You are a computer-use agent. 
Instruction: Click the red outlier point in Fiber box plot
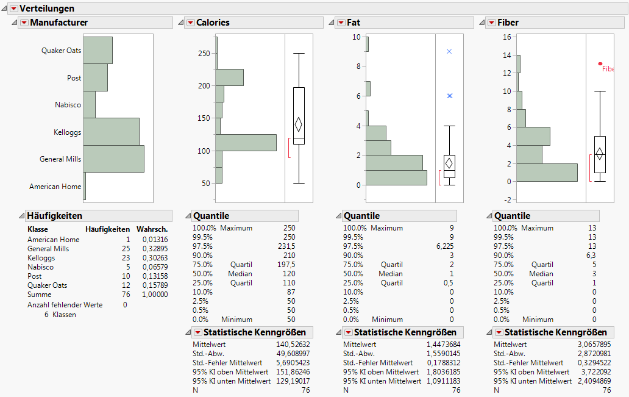[x=601, y=63]
